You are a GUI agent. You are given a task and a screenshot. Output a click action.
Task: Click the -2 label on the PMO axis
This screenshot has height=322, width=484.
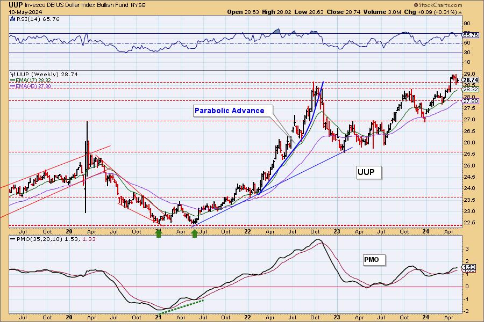point(467,311)
